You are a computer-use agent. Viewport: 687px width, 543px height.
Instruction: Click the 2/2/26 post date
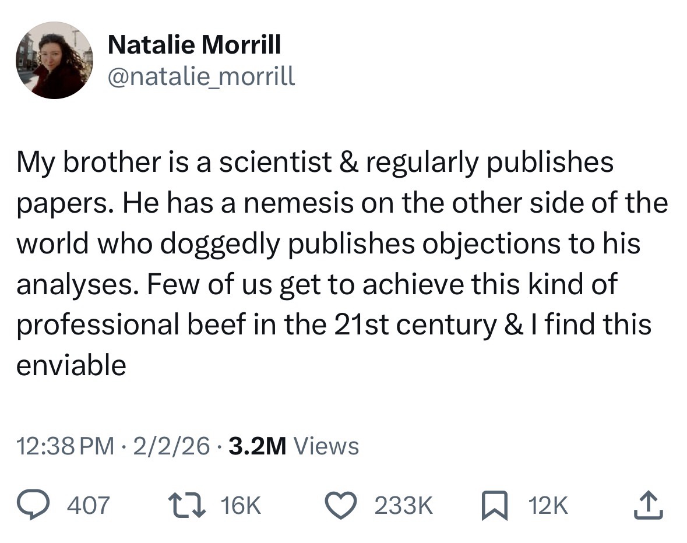click(171, 446)
